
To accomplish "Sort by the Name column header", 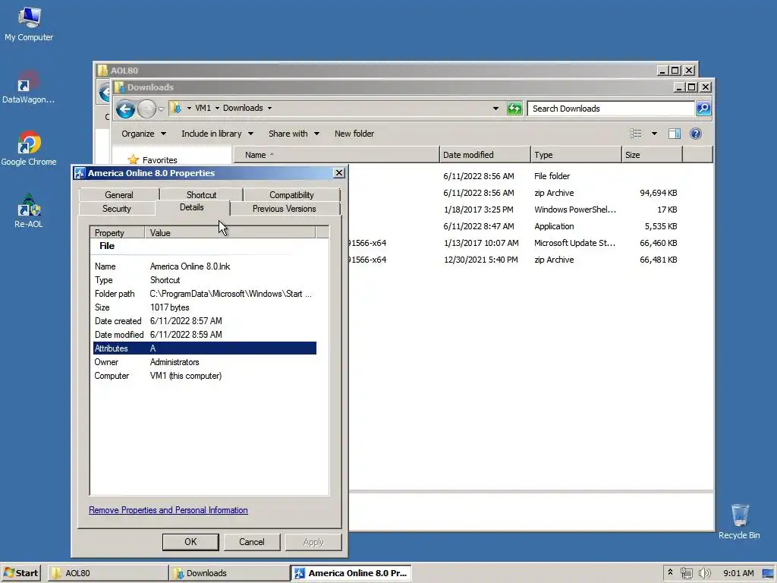I will 336,155.
